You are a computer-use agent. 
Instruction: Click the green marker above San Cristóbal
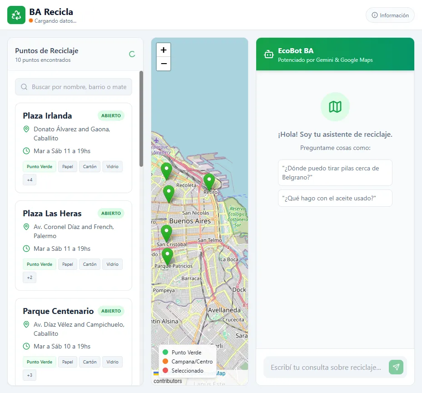point(166,234)
